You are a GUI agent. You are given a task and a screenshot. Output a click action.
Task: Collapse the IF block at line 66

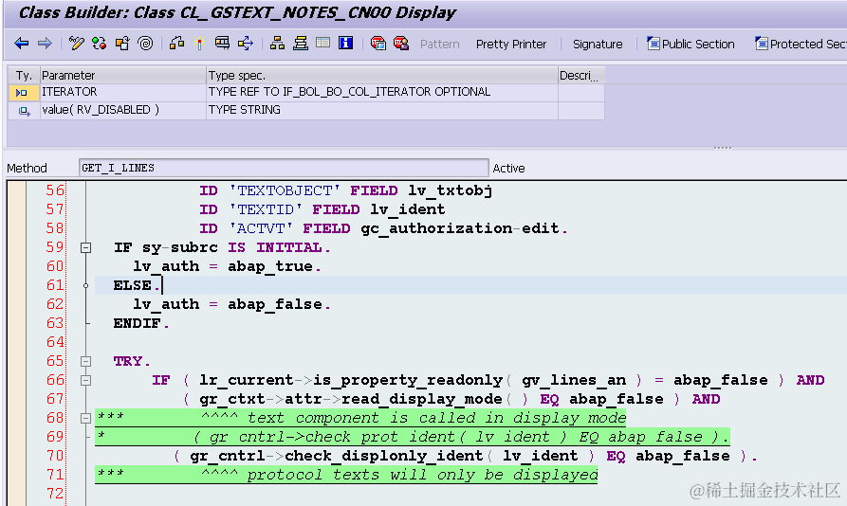pos(85,380)
